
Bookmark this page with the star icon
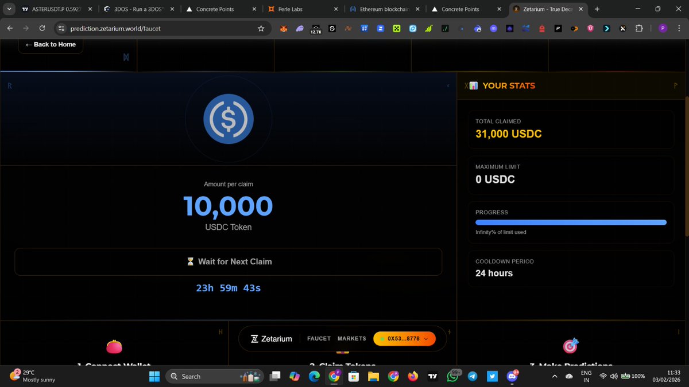261,29
